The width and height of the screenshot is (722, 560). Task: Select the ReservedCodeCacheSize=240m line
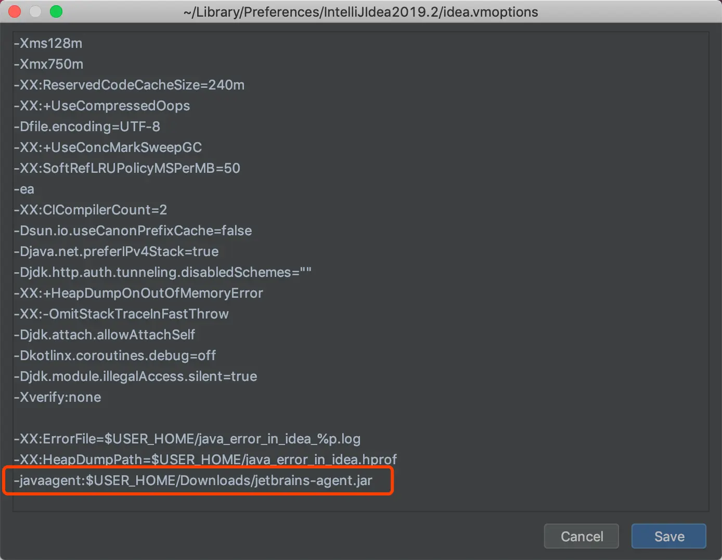(x=129, y=85)
